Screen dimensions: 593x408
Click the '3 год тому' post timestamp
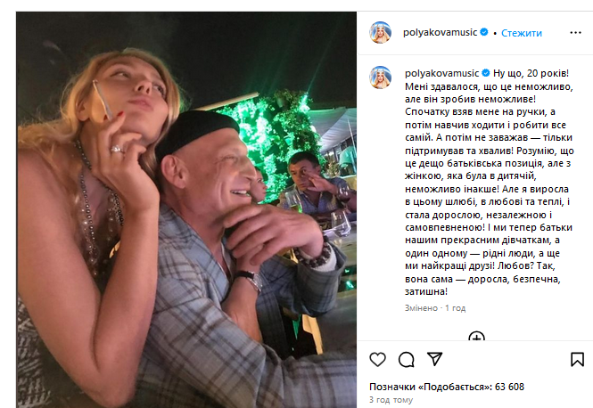pos(391,400)
